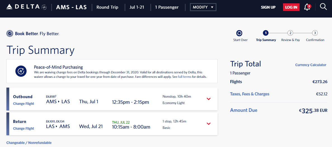Image resolution: width=332 pixels, height=147 pixels.
Task: Open the Currency Calculator link
Action: (311, 65)
